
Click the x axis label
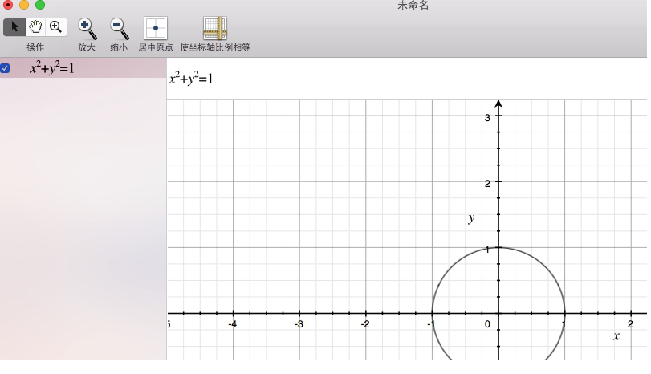tap(616, 335)
